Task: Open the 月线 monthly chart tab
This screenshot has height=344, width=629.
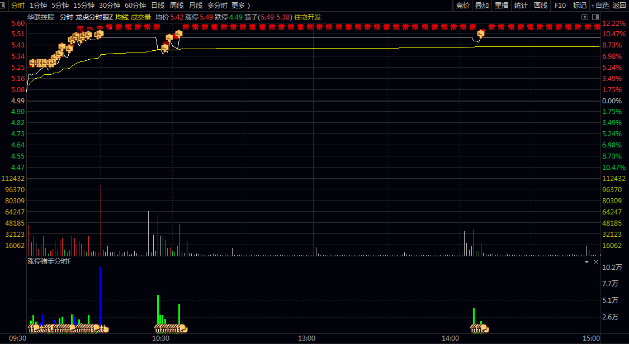Action: [x=195, y=5]
